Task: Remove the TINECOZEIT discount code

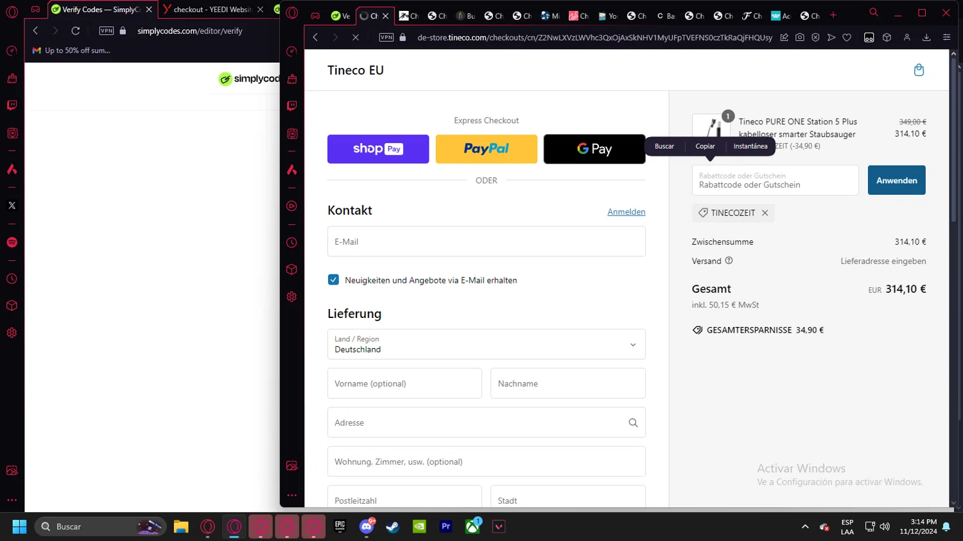Action: coord(765,213)
